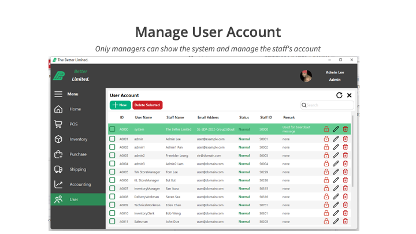Click the Better Limited logo

click(x=58, y=76)
